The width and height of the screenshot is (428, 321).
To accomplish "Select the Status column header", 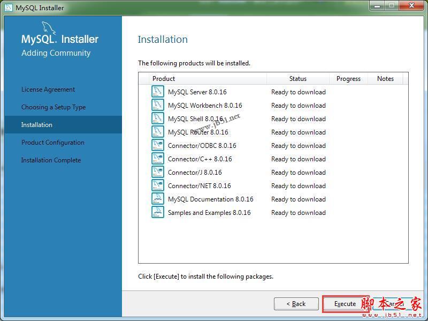I will point(297,79).
